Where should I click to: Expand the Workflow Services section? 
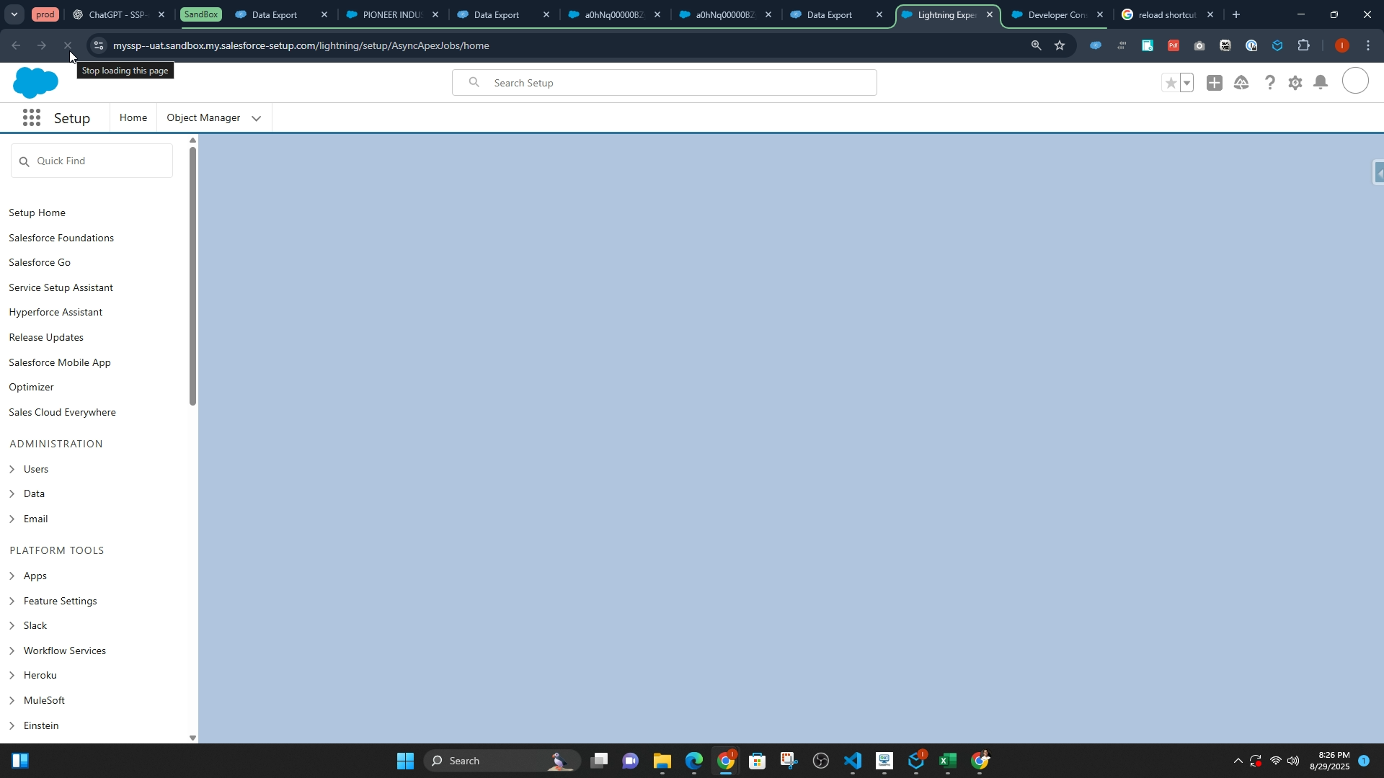click(x=12, y=650)
